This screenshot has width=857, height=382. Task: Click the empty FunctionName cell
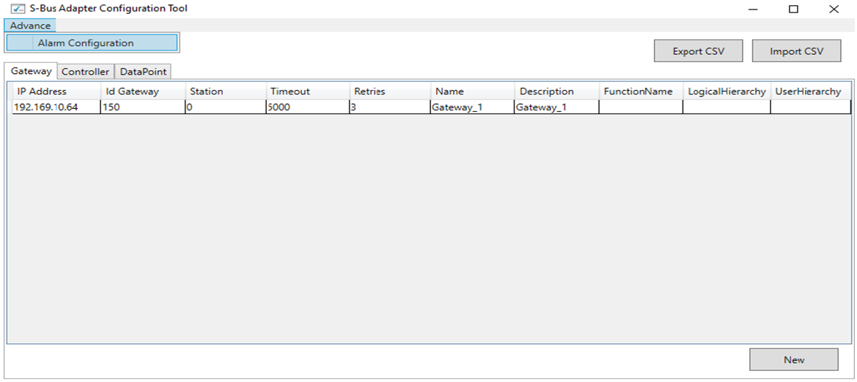click(x=640, y=107)
